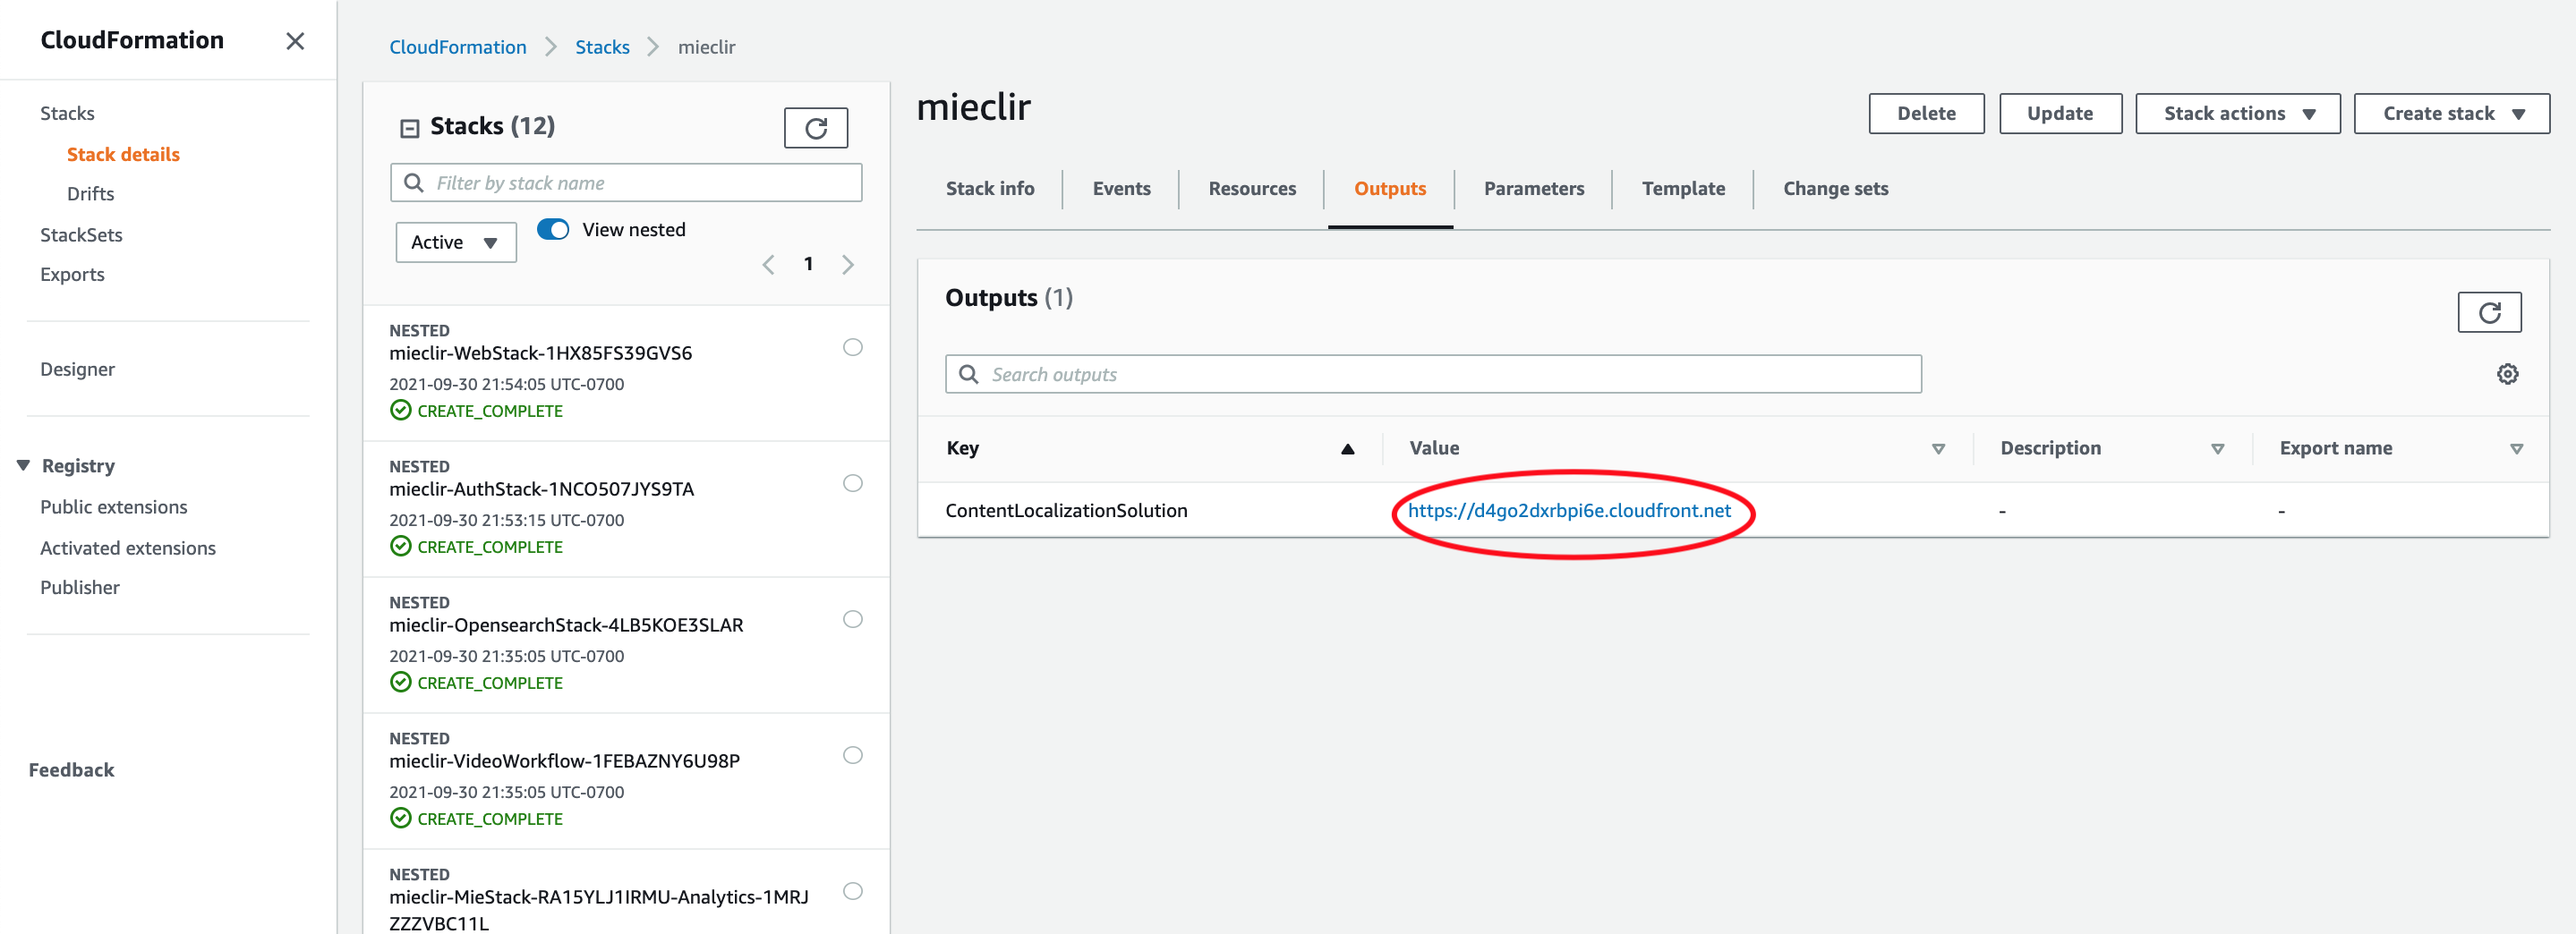Switch to Parameters tab

pyautogui.click(x=1533, y=189)
